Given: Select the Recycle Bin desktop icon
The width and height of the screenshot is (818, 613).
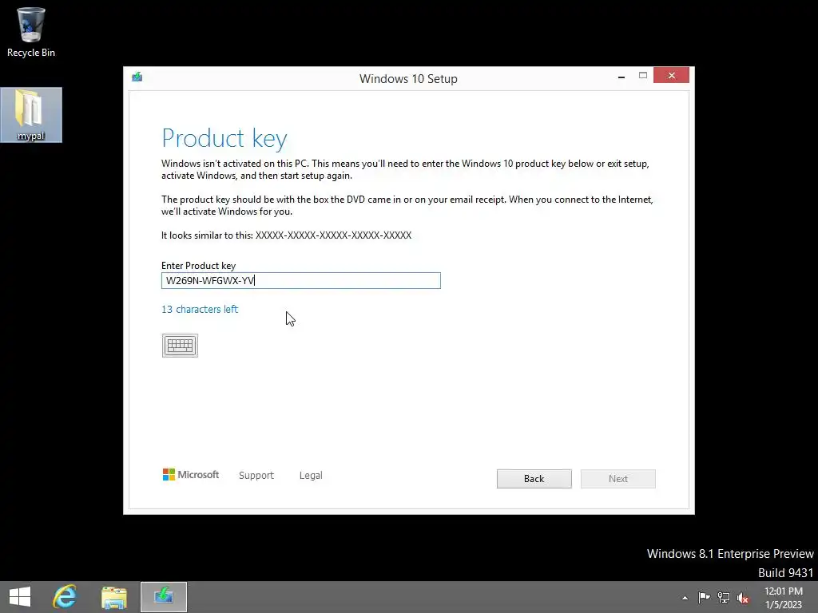Looking at the screenshot, I should (31, 32).
